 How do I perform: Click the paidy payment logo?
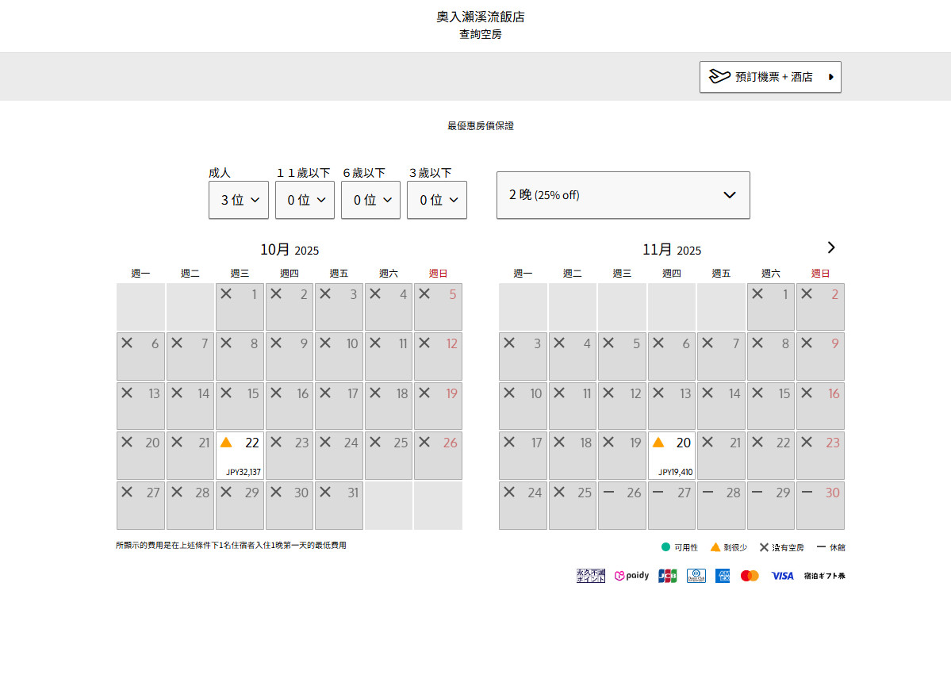coord(631,576)
